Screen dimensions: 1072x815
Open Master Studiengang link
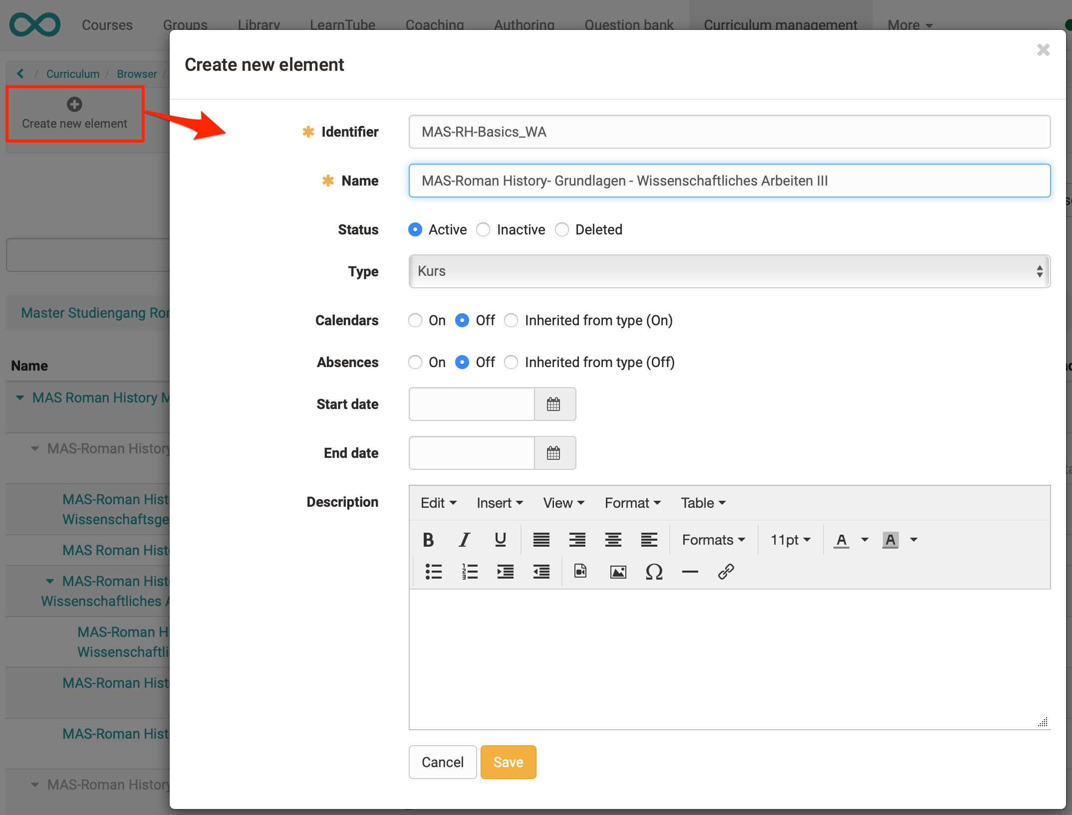tap(95, 313)
